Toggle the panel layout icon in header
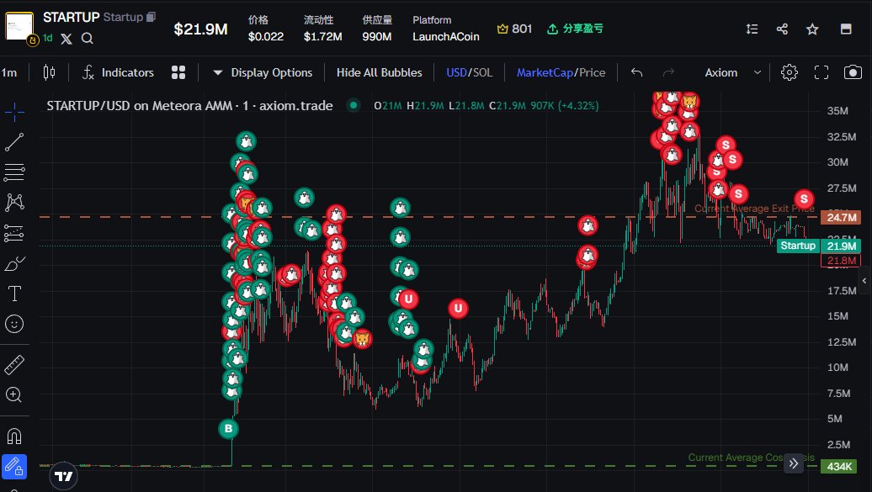The image size is (872, 492). (x=846, y=29)
